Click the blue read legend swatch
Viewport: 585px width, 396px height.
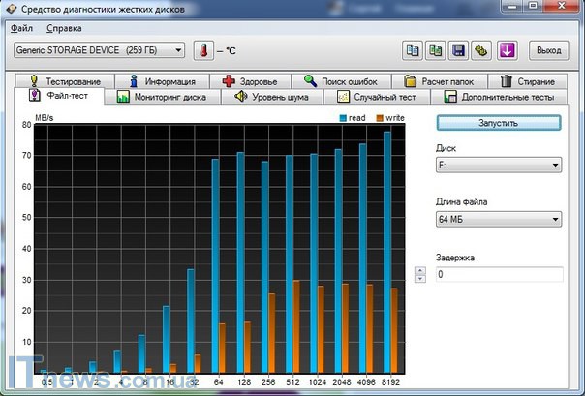[x=343, y=118]
